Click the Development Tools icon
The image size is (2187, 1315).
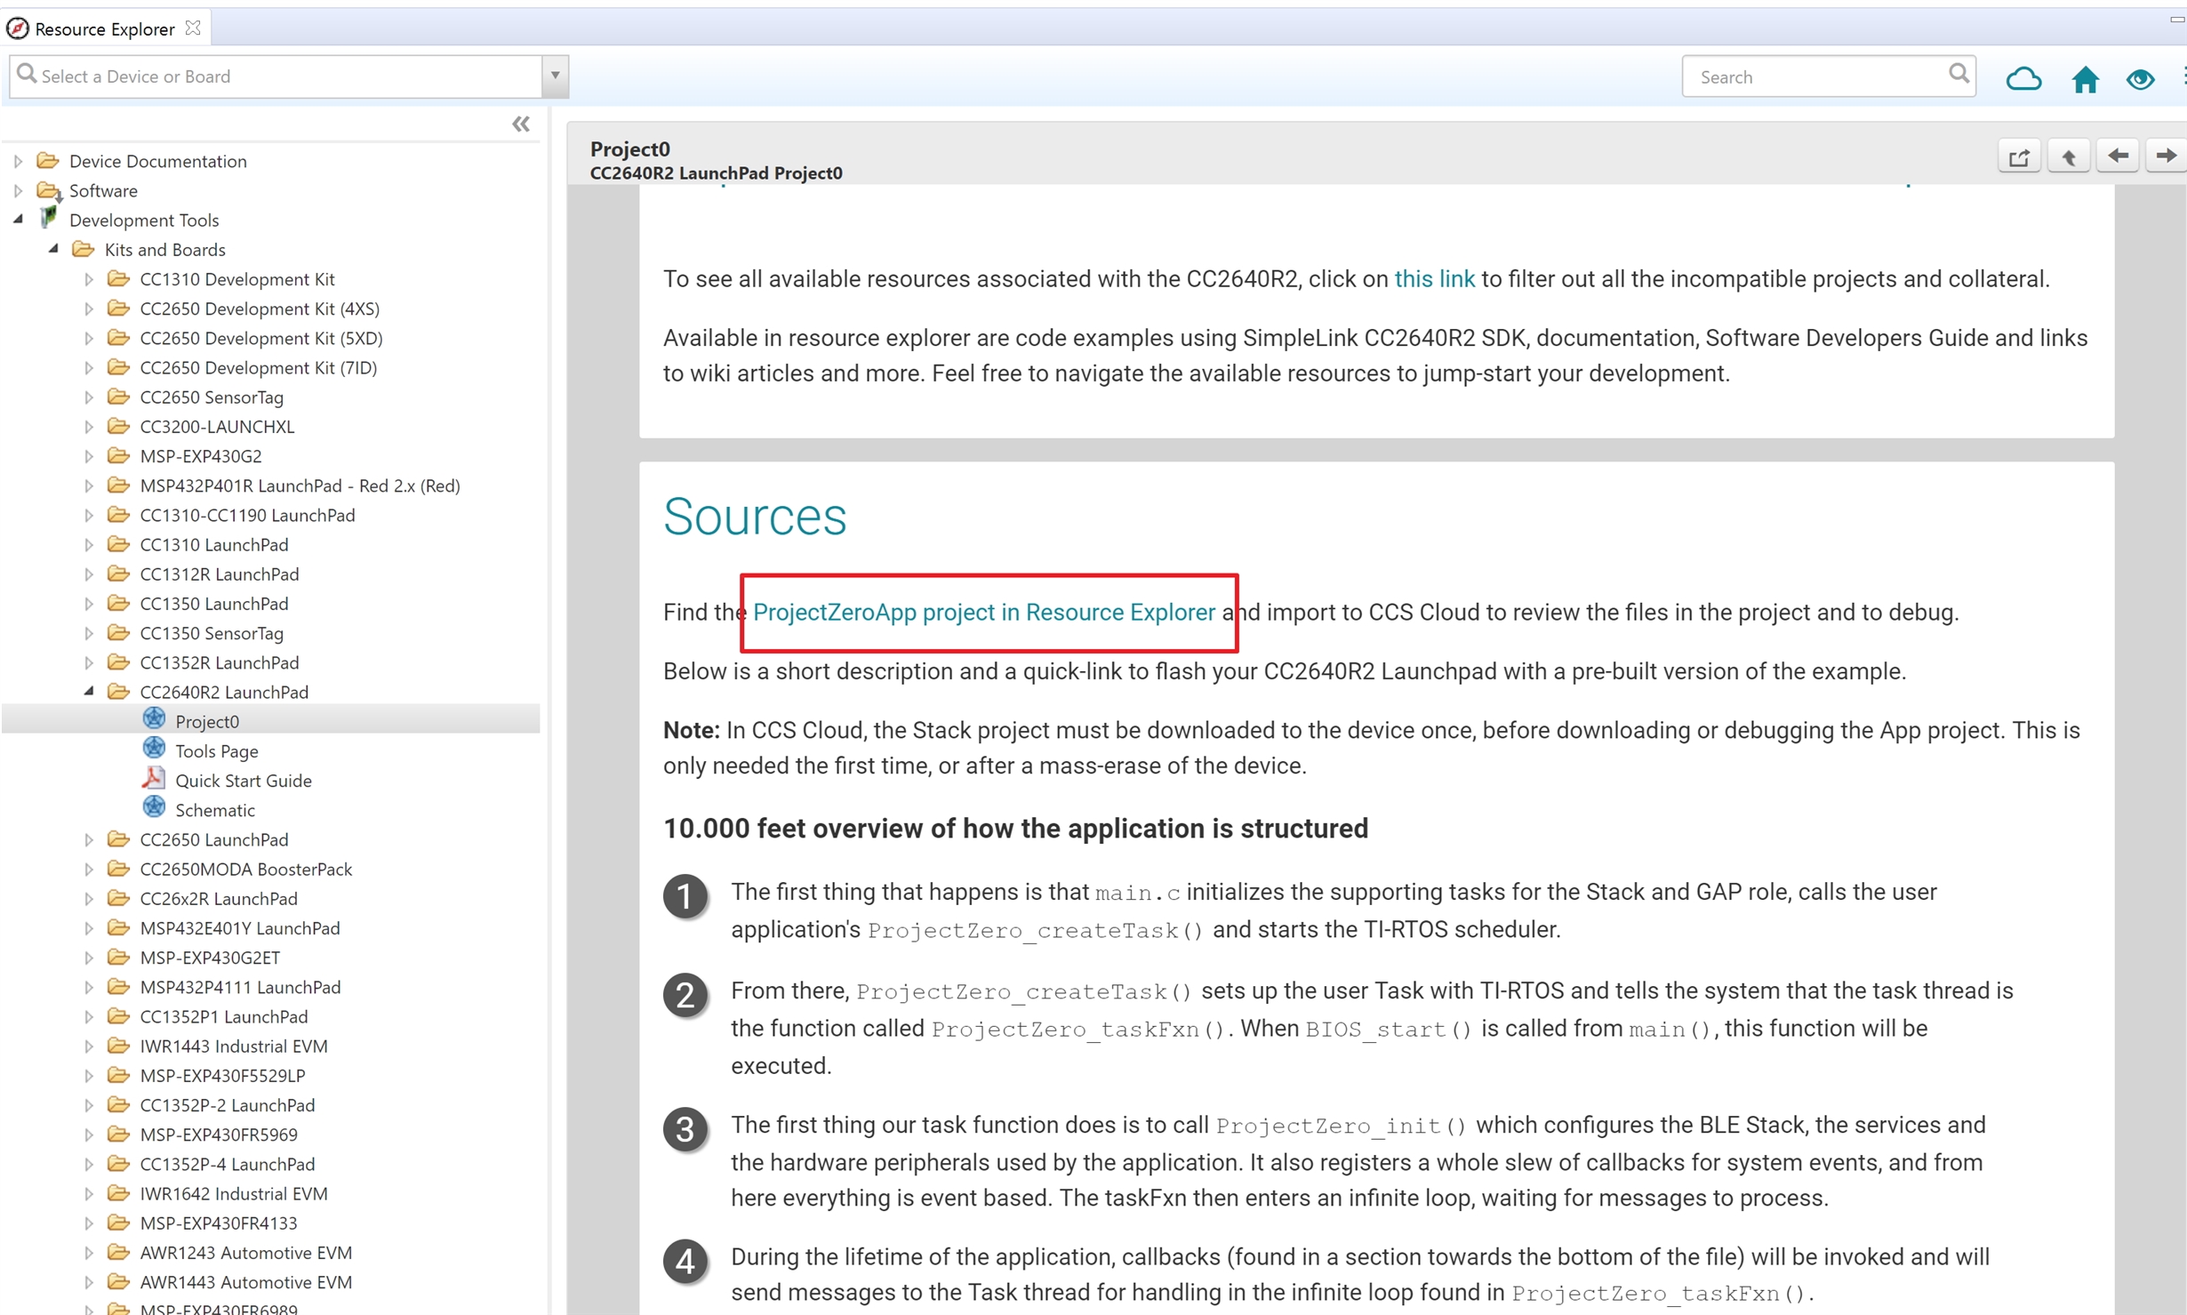48,218
